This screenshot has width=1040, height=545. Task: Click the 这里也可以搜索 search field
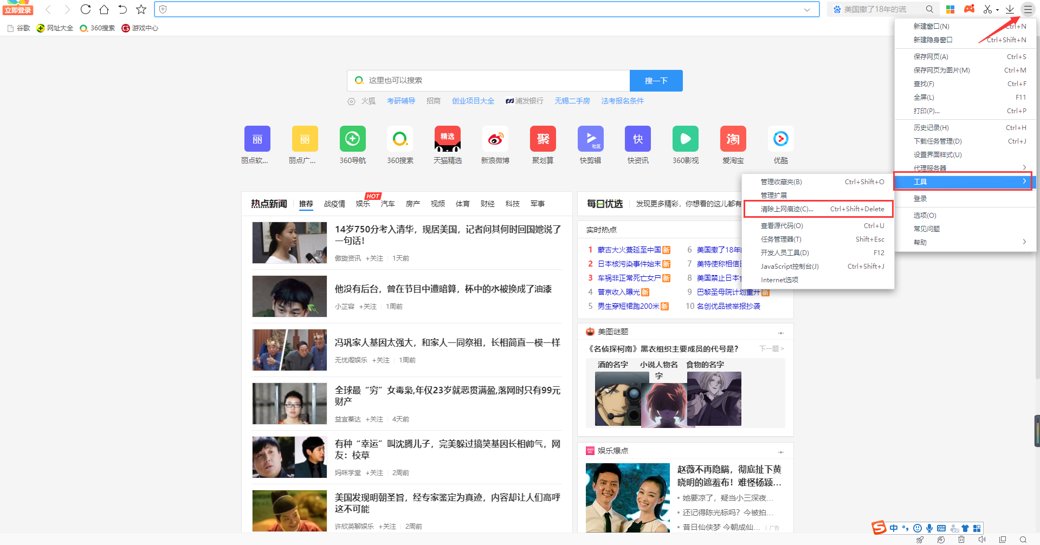pyautogui.click(x=488, y=80)
